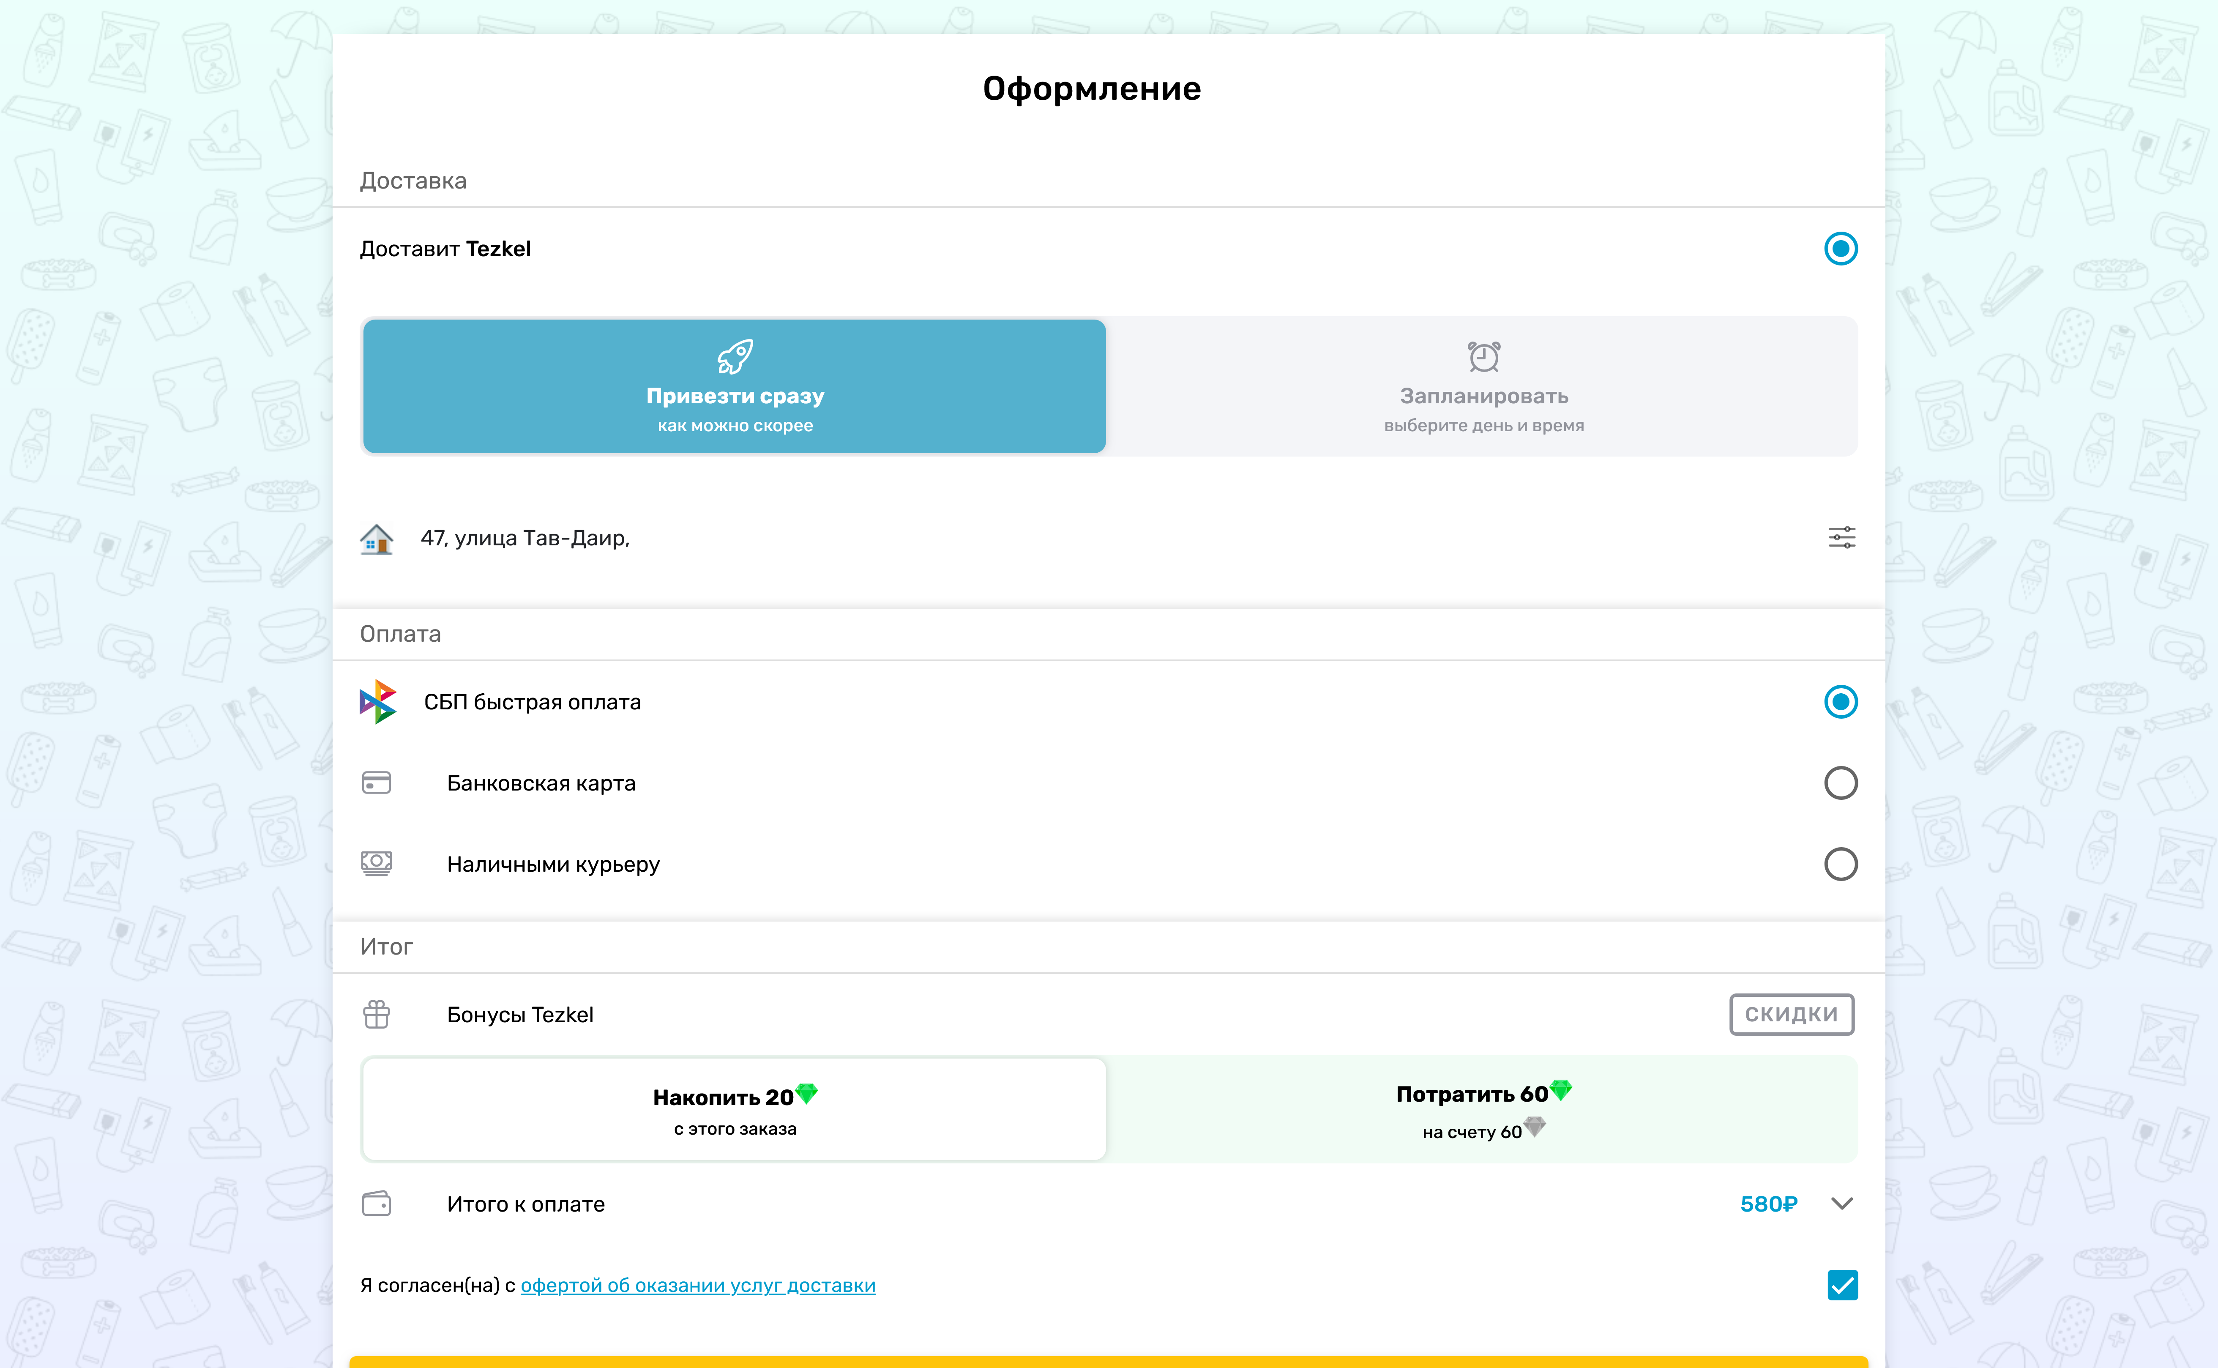Select Банковская карта payment radio
Image resolution: width=2218 pixels, height=1368 pixels.
(x=1840, y=782)
